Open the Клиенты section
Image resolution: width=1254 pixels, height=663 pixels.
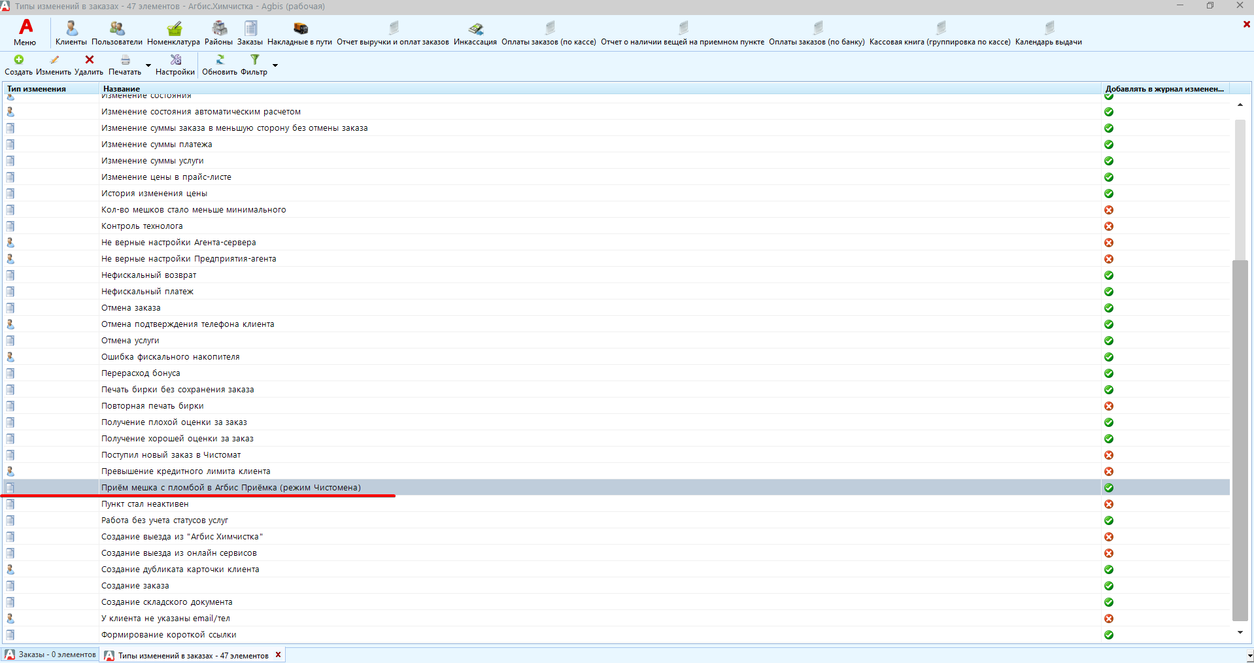tap(71, 33)
